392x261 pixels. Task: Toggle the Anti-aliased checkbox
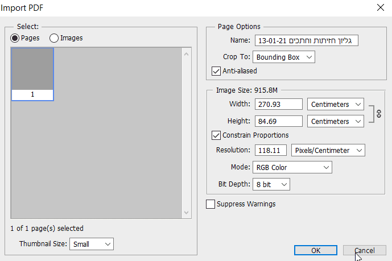click(216, 71)
